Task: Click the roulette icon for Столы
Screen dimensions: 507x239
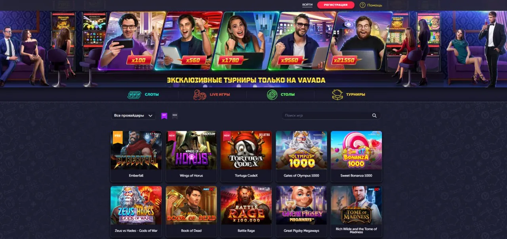Action: click(x=272, y=95)
